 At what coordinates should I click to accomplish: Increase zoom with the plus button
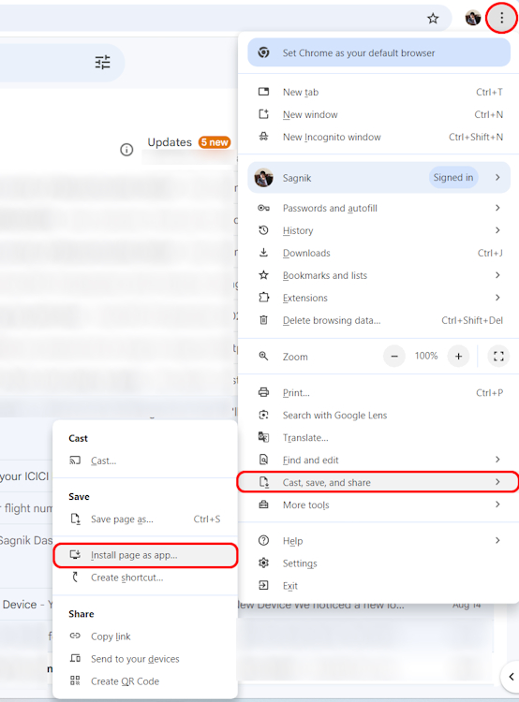click(x=458, y=357)
